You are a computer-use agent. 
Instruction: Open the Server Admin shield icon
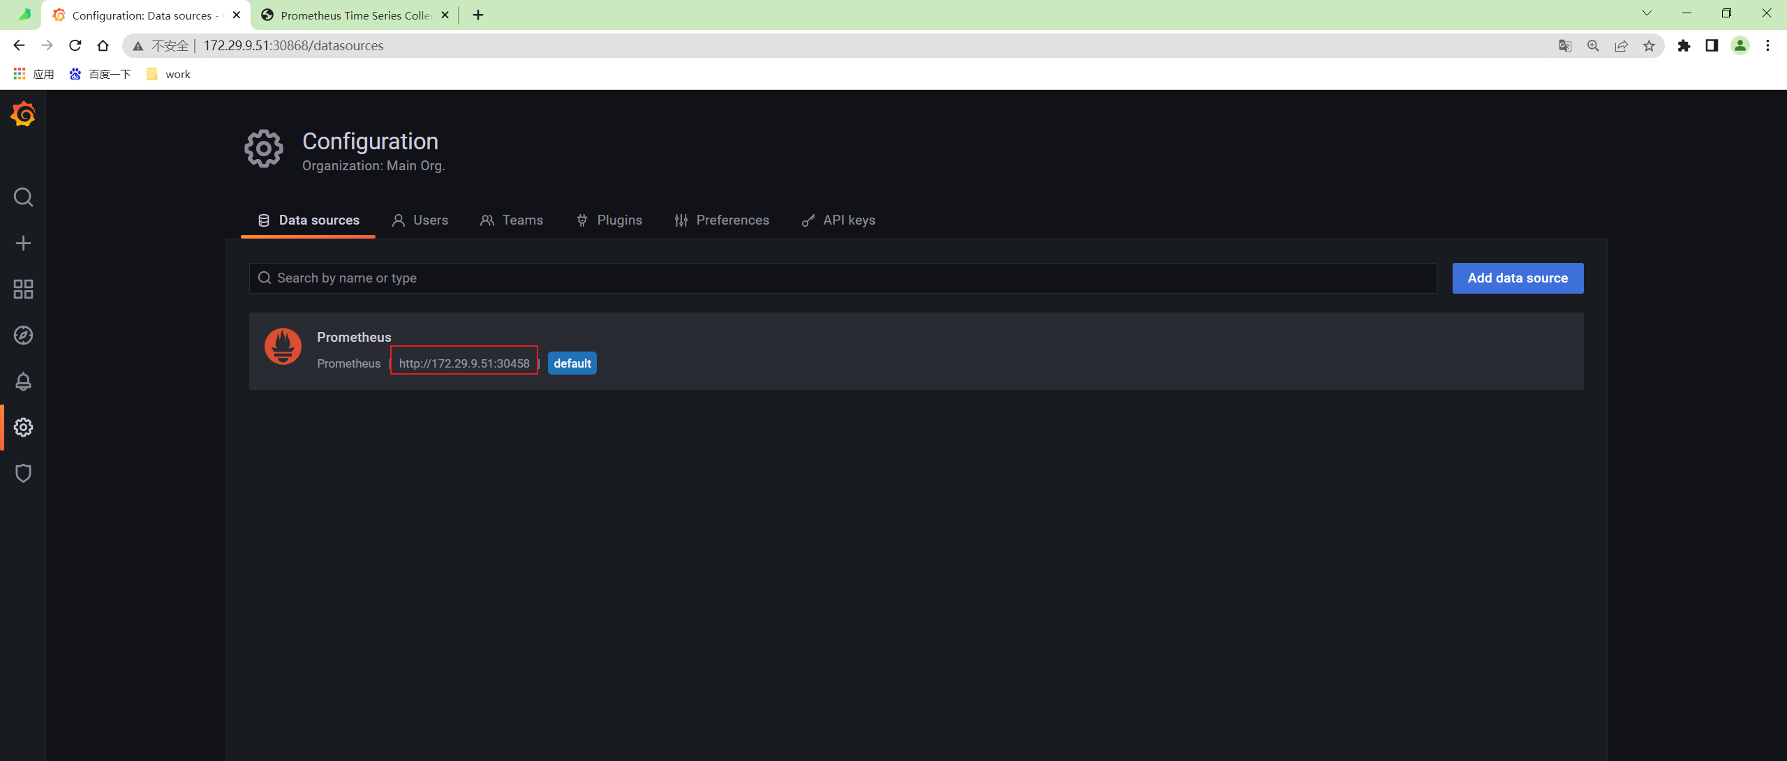(23, 474)
